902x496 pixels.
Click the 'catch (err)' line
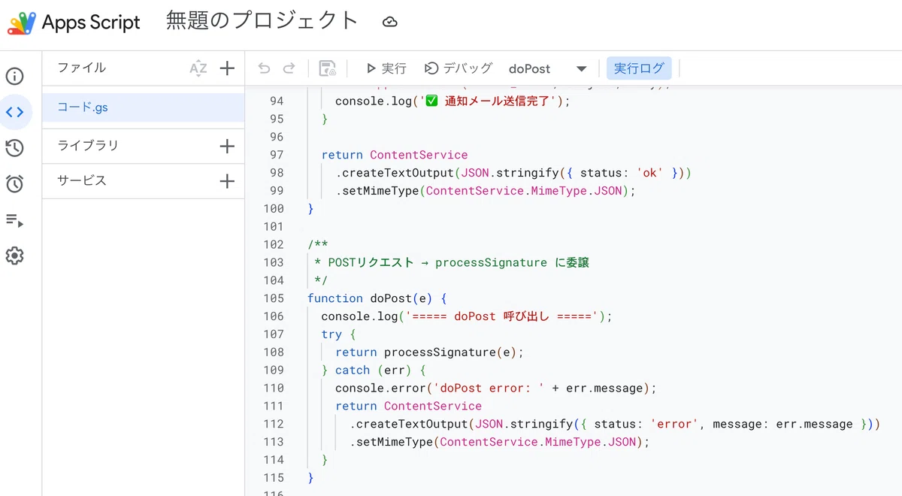(x=374, y=370)
